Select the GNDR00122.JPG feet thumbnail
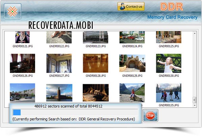202x136 pixels. point(59,37)
